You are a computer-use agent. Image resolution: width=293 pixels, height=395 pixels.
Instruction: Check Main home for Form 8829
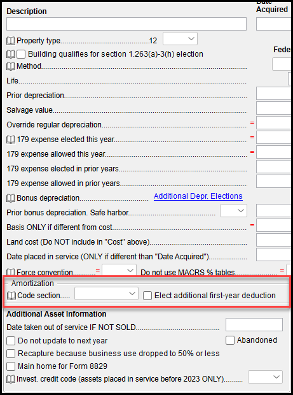(x=11, y=366)
